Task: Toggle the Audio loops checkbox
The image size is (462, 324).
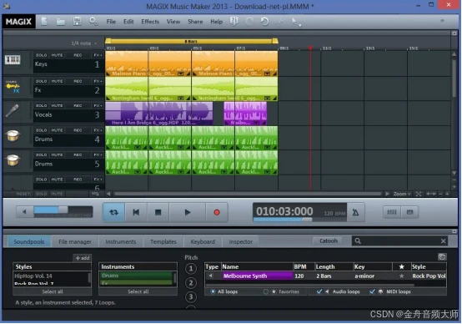Action: click(319, 291)
